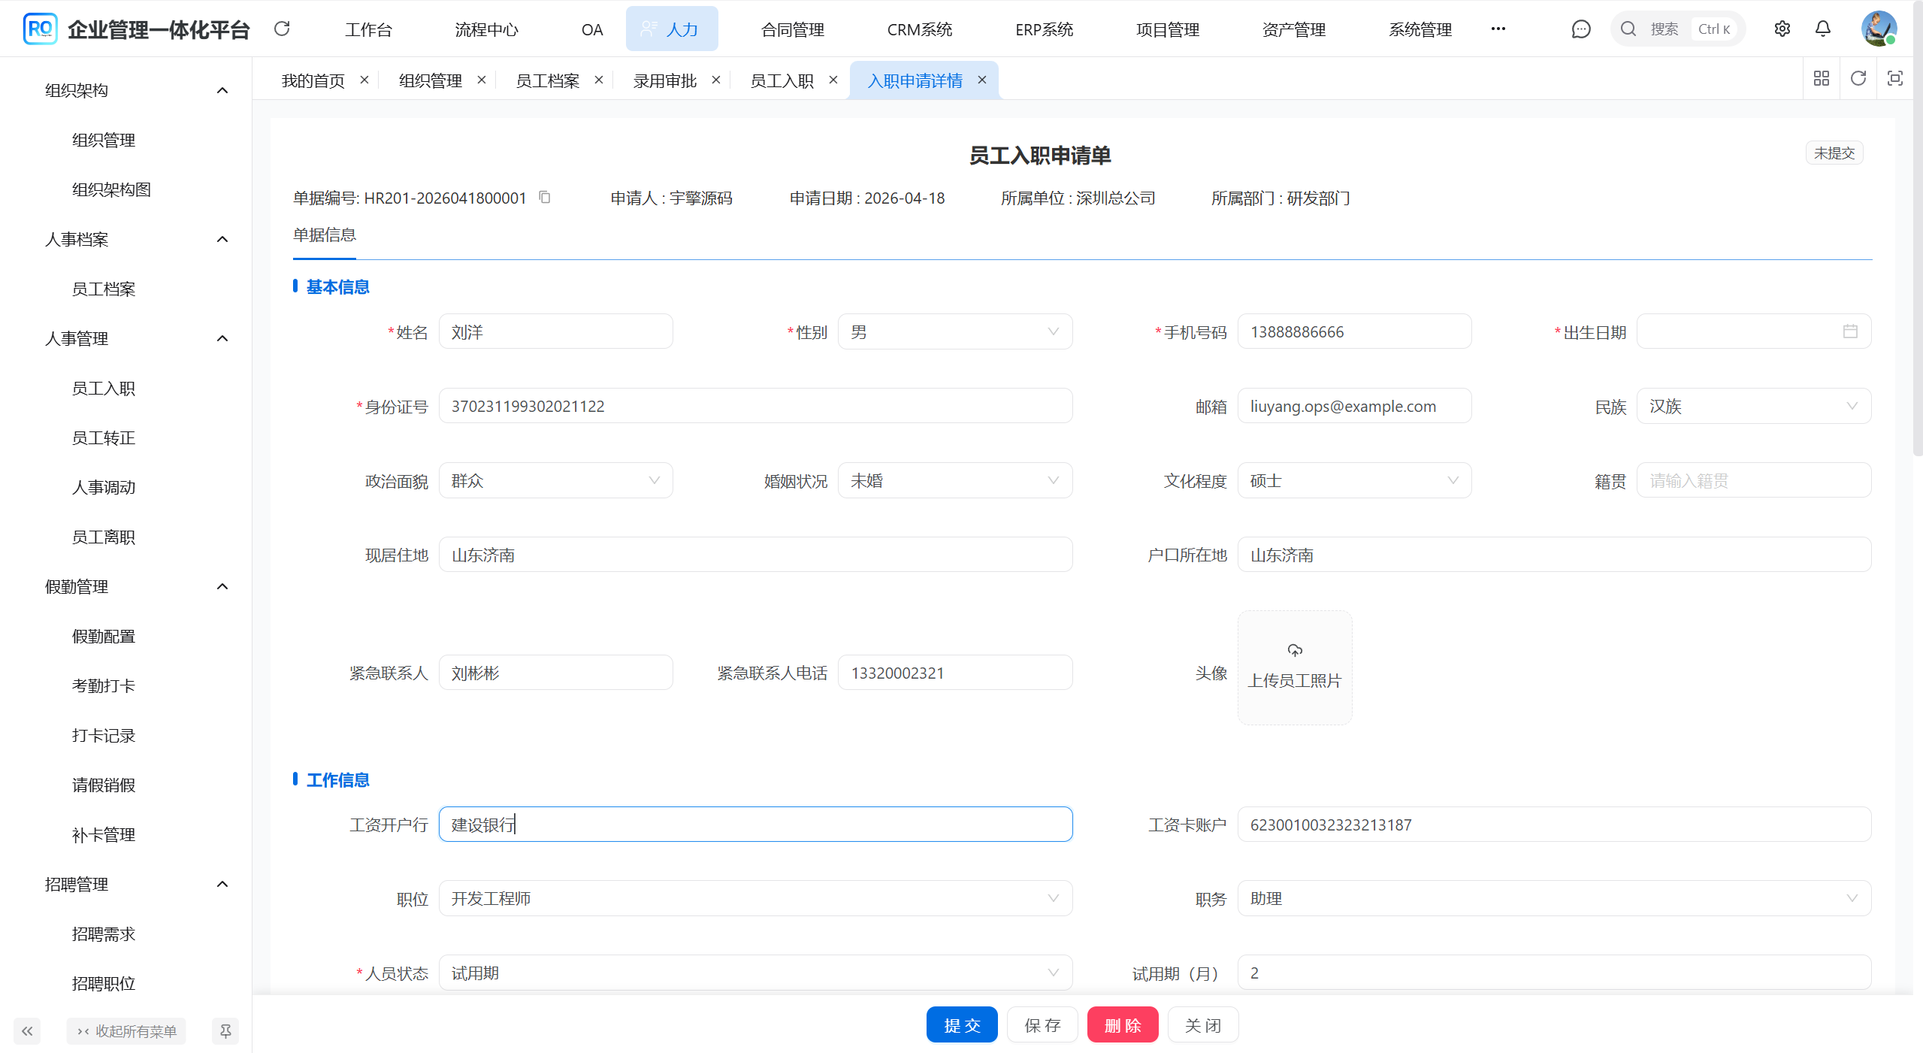Open the 出生日期 date picker field
Image resolution: width=1923 pixels, height=1053 pixels.
[x=1752, y=332]
